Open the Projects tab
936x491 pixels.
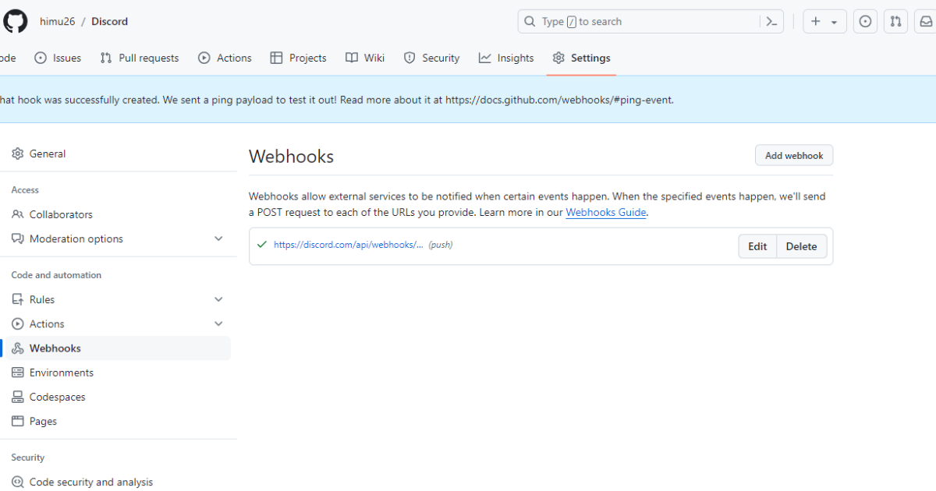[x=298, y=58]
